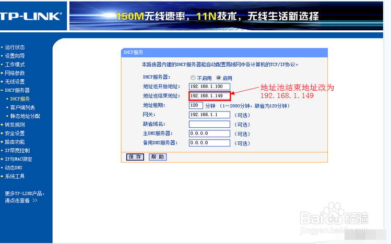The width and height of the screenshot is (391, 244).
Task: Click the 更多TP-LINK产品 link
Action: (25, 197)
